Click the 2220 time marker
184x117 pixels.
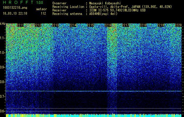point(178,25)
